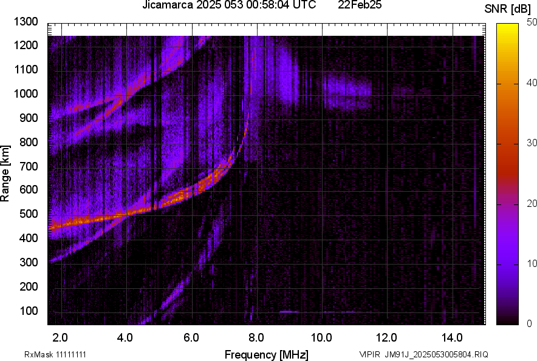Click the range tick label '500'
Image resolution: width=537 pixels, height=361 pixels.
pos(29,214)
